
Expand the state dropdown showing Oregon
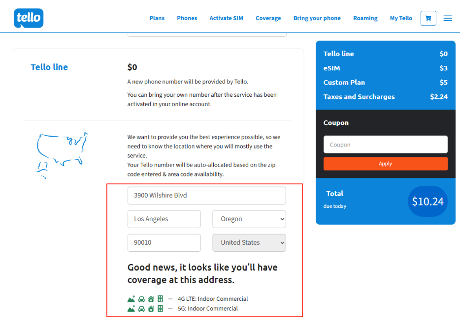pyautogui.click(x=249, y=219)
